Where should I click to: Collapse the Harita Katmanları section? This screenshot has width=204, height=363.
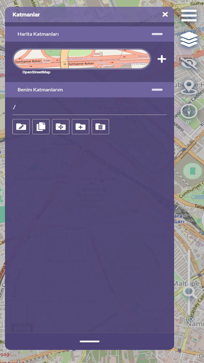[x=157, y=34]
